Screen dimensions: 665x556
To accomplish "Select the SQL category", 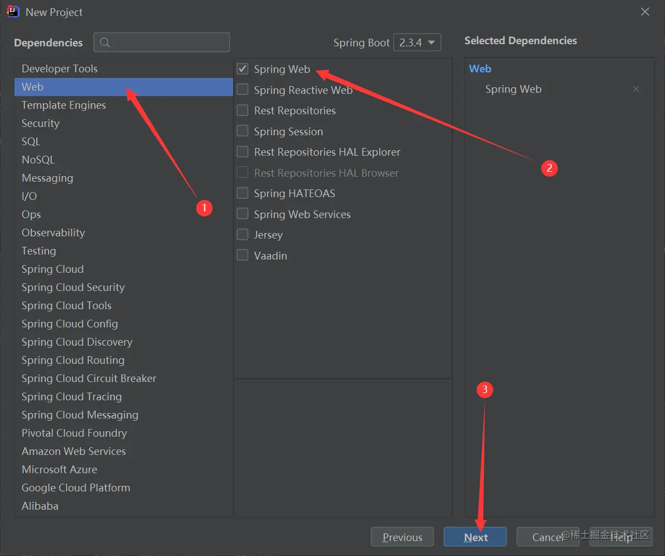I will 124,141.
